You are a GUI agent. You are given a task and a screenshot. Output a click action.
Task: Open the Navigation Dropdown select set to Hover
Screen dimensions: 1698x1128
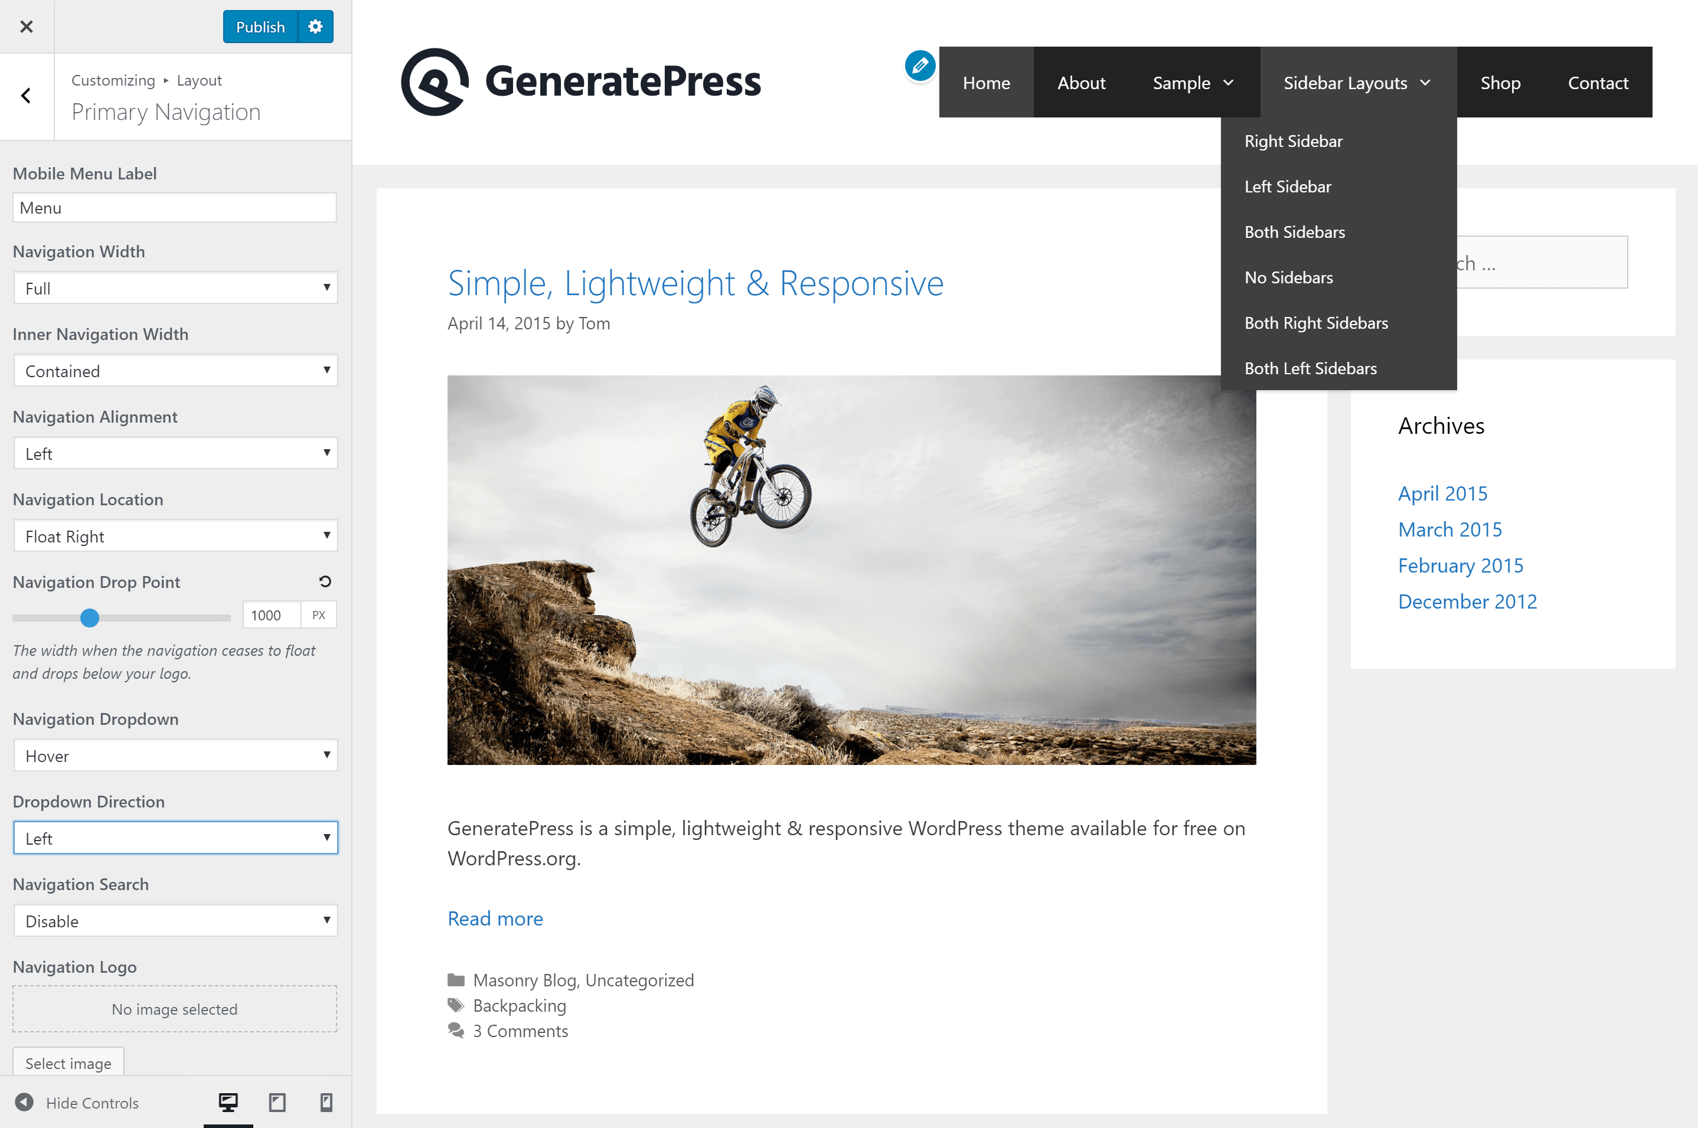(175, 756)
